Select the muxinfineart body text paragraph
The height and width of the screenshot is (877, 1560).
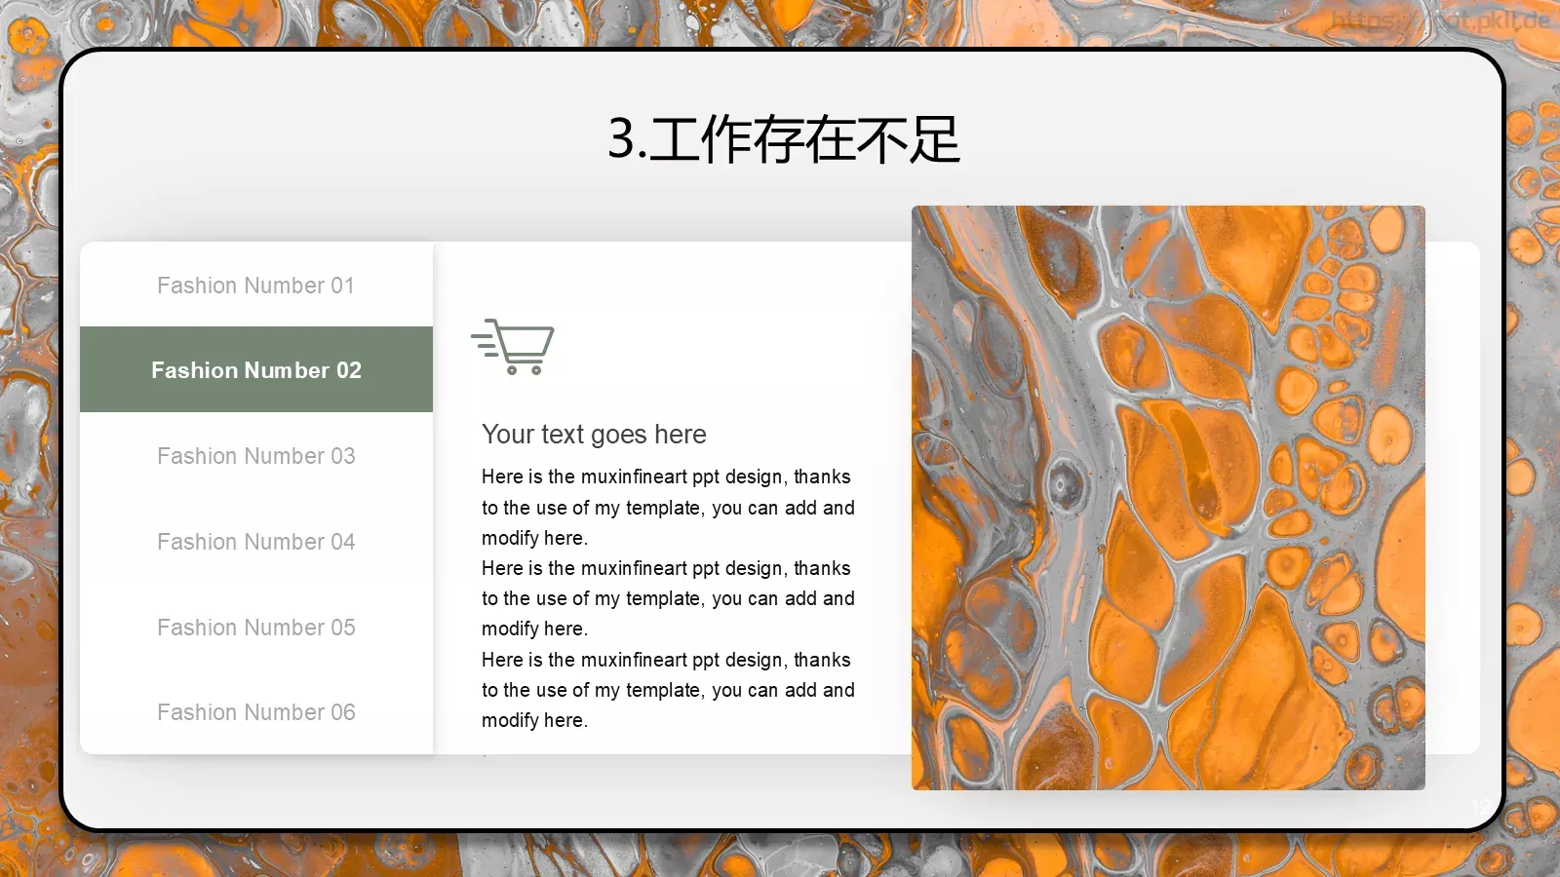(668, 598)
